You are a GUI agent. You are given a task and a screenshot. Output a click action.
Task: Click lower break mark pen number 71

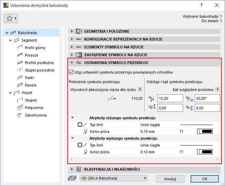pyautogui.click(x=181, y=131)
